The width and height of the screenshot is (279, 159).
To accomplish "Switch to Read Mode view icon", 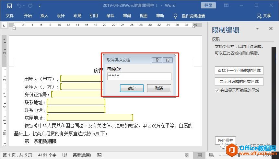I will point(187,155).
